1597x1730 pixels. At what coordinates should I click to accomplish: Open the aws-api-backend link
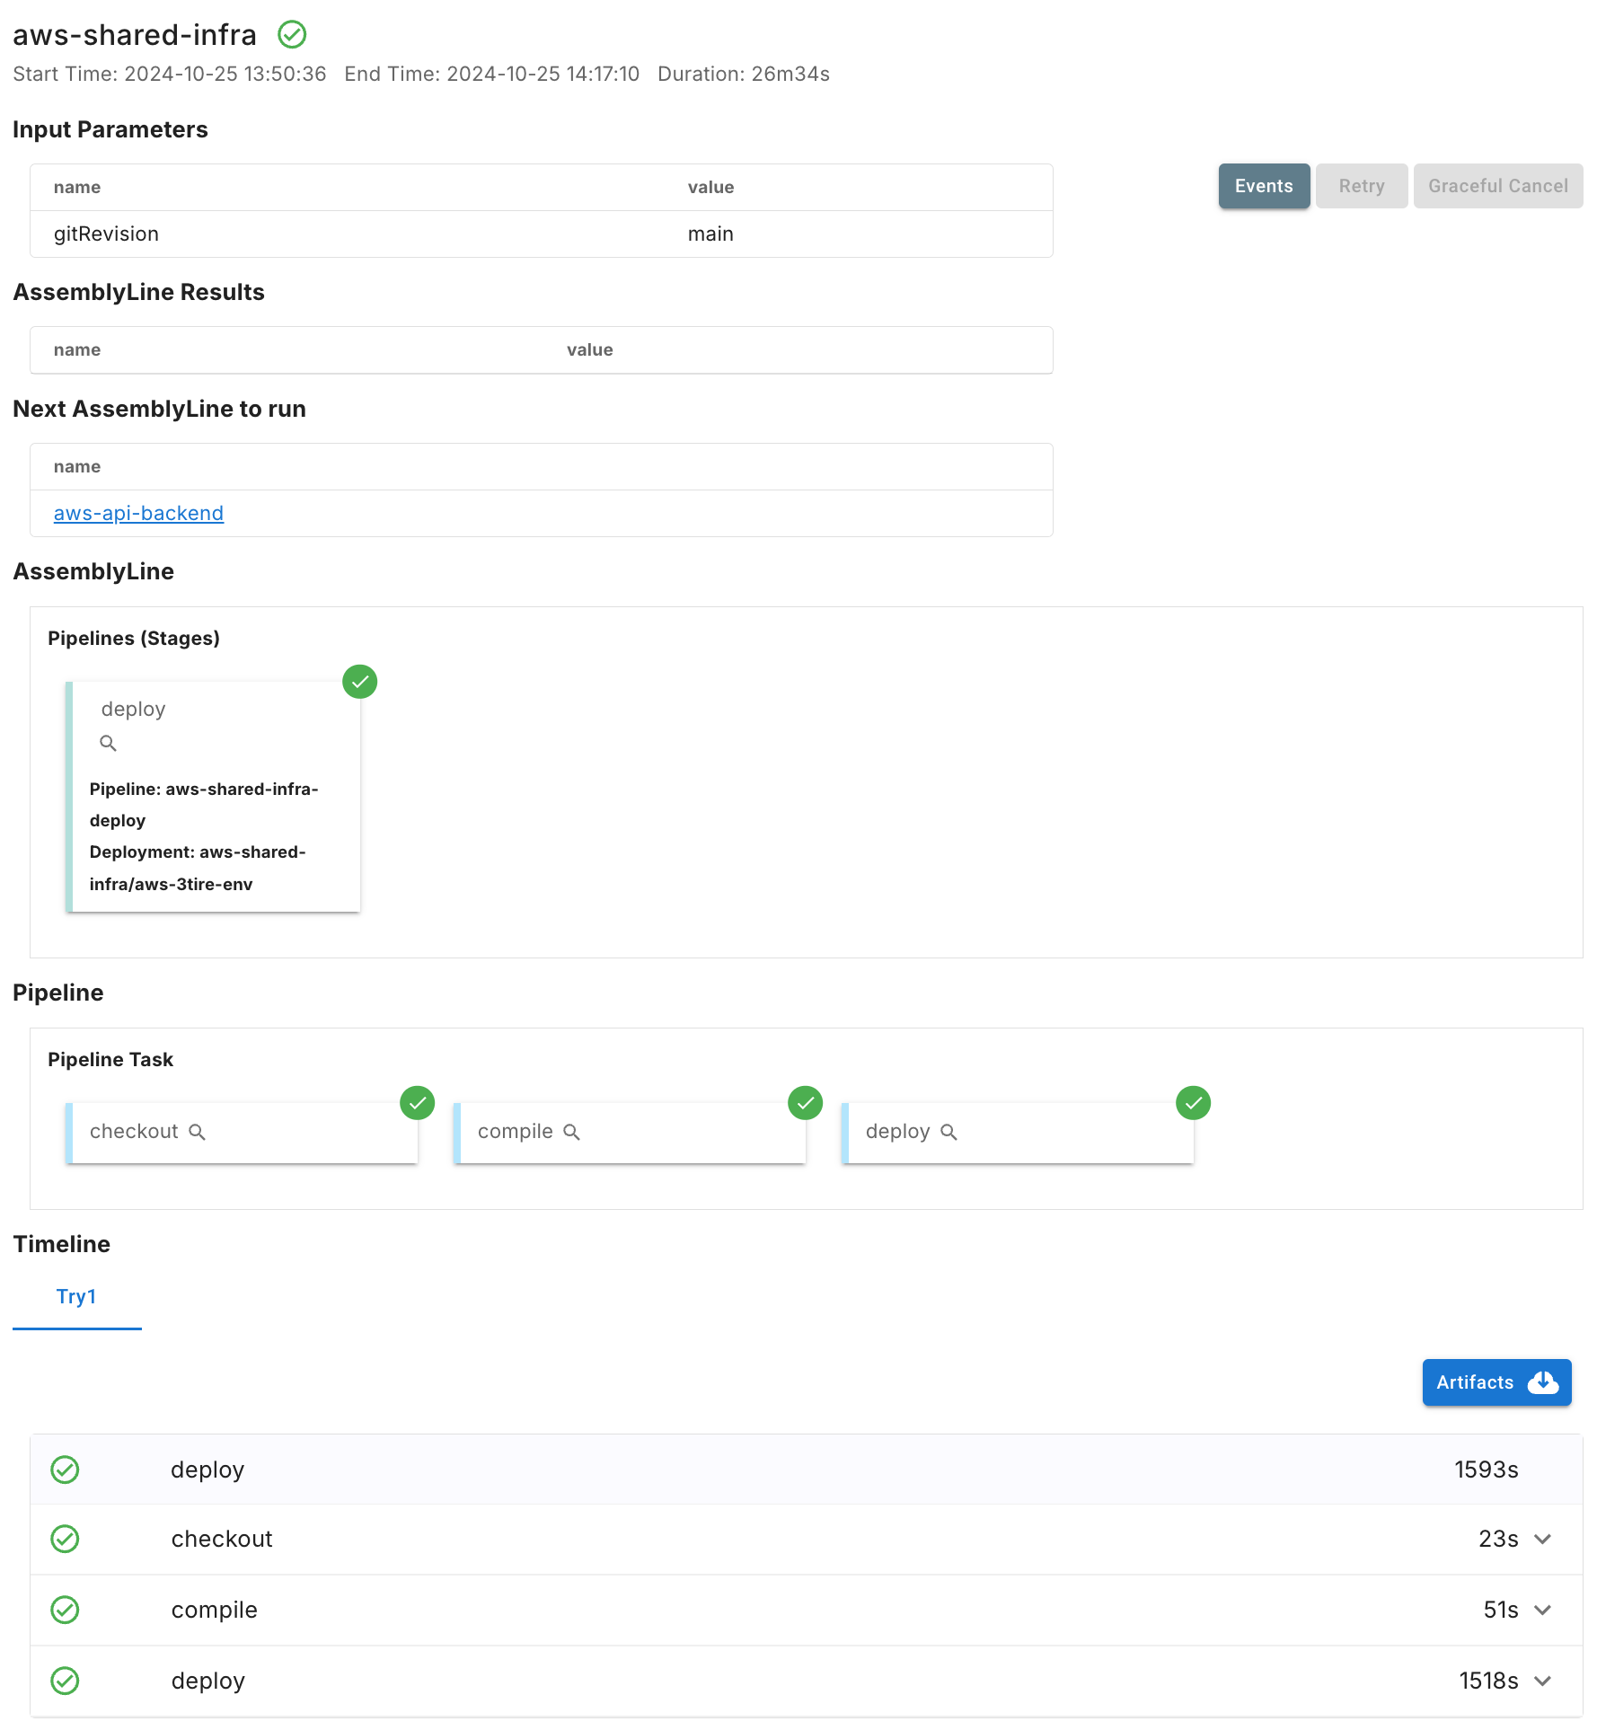(138, 514)
